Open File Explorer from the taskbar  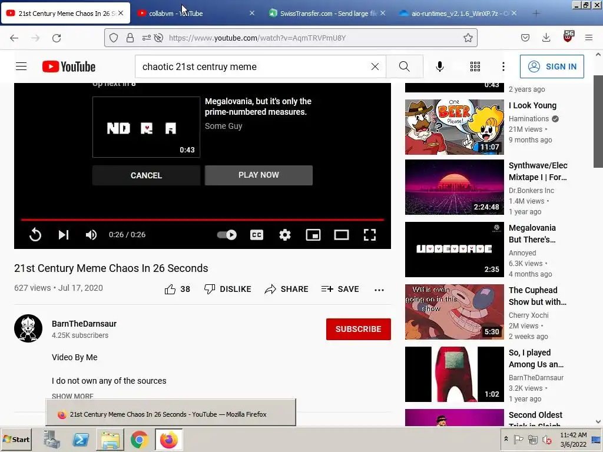[x=110, y=440]
